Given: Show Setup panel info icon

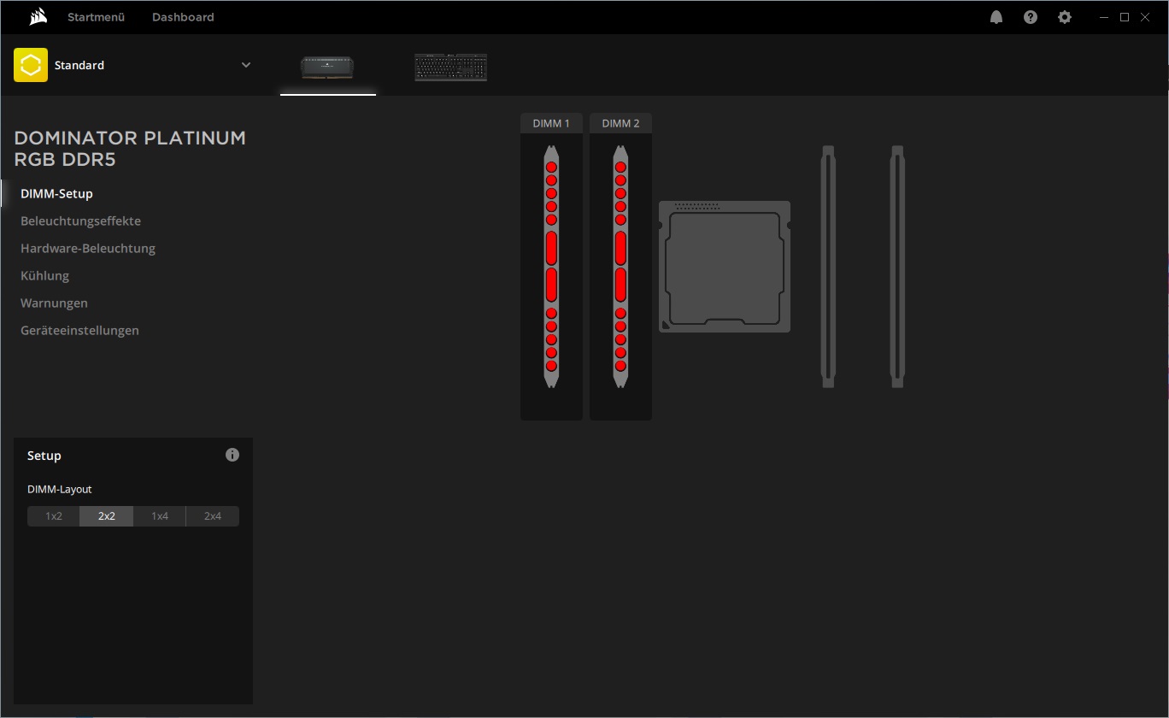Looking at the screenshot, I should [x=232, y=455].
